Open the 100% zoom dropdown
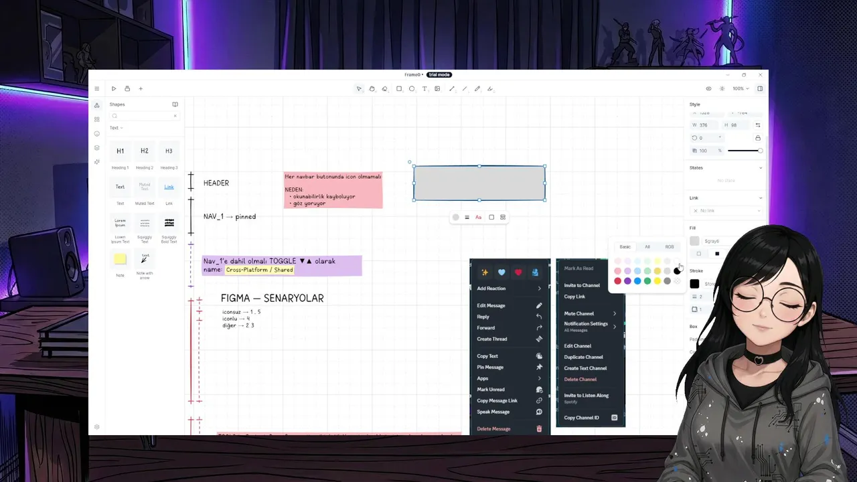 [739, 88]
